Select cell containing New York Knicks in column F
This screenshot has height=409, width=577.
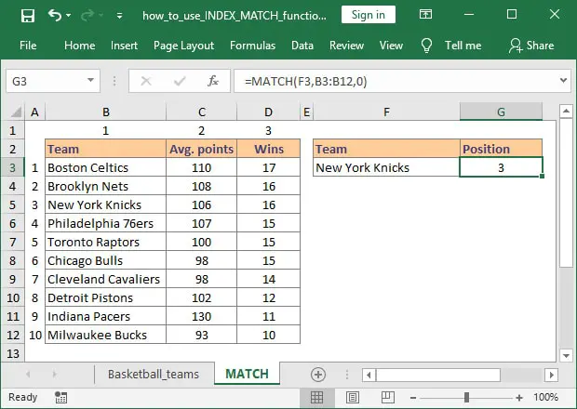click(x=386, y=167)
